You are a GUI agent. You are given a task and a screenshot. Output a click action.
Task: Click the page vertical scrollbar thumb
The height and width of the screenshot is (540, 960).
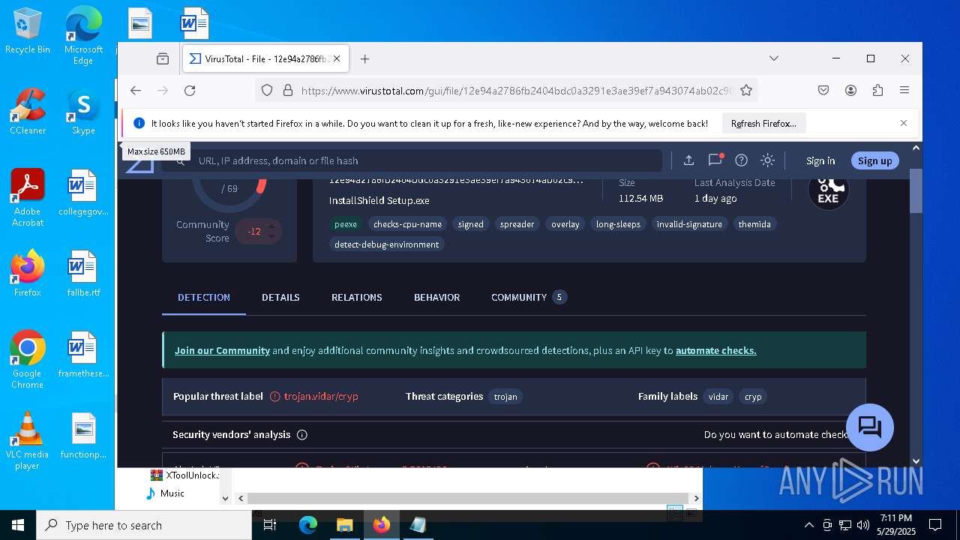click(916, 189)
